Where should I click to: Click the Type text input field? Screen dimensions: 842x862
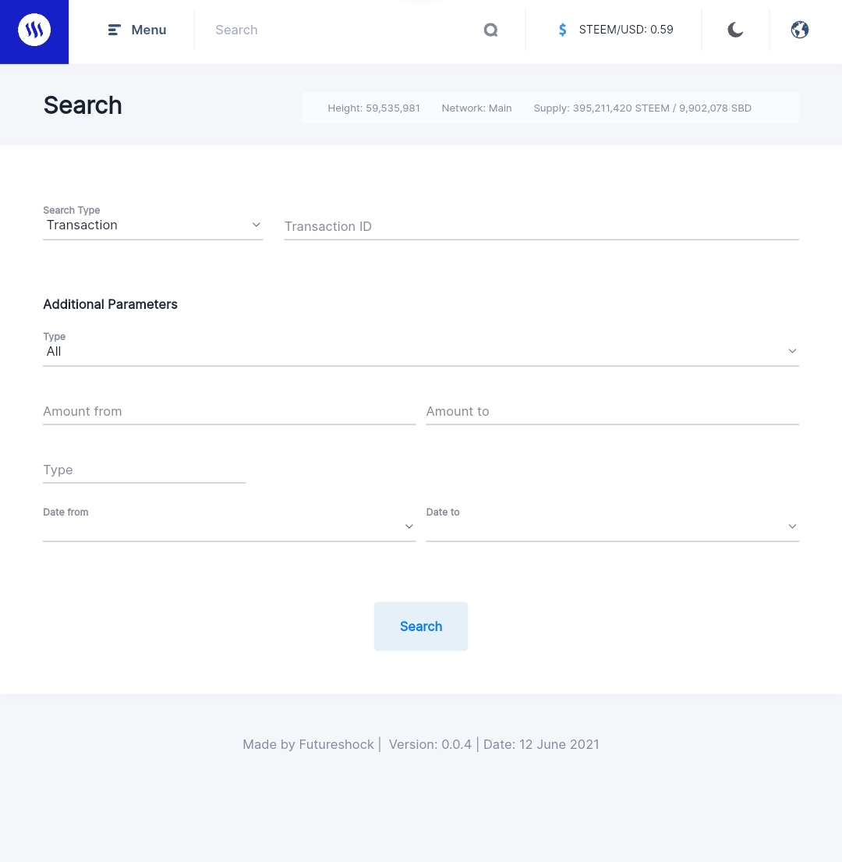point(144,470)
